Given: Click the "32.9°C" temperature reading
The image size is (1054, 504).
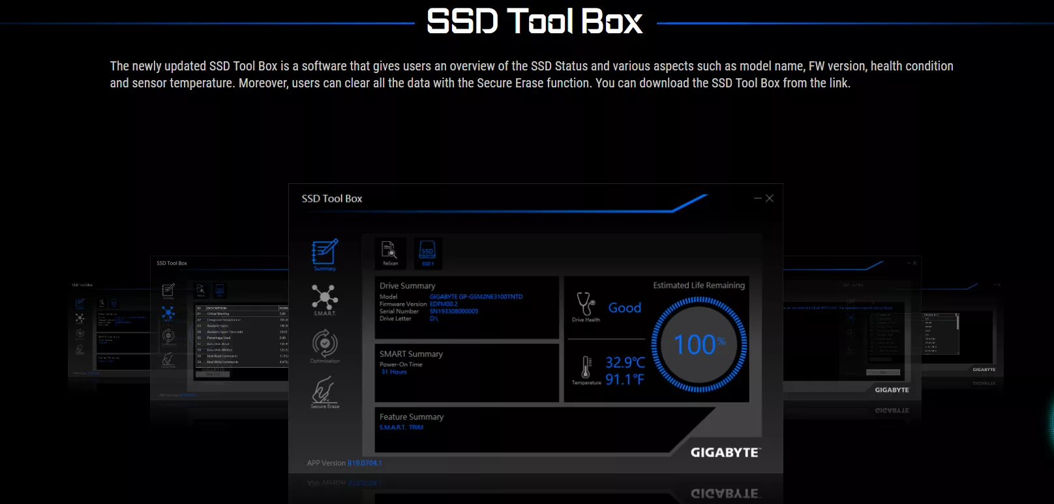Looking at the screenshot, I should click(x=625, y=363).
